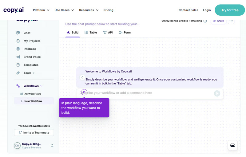Viewport: 246px width, 157px height.
Task: Expand the Use Cases dropdown
Action: point(64,10)
